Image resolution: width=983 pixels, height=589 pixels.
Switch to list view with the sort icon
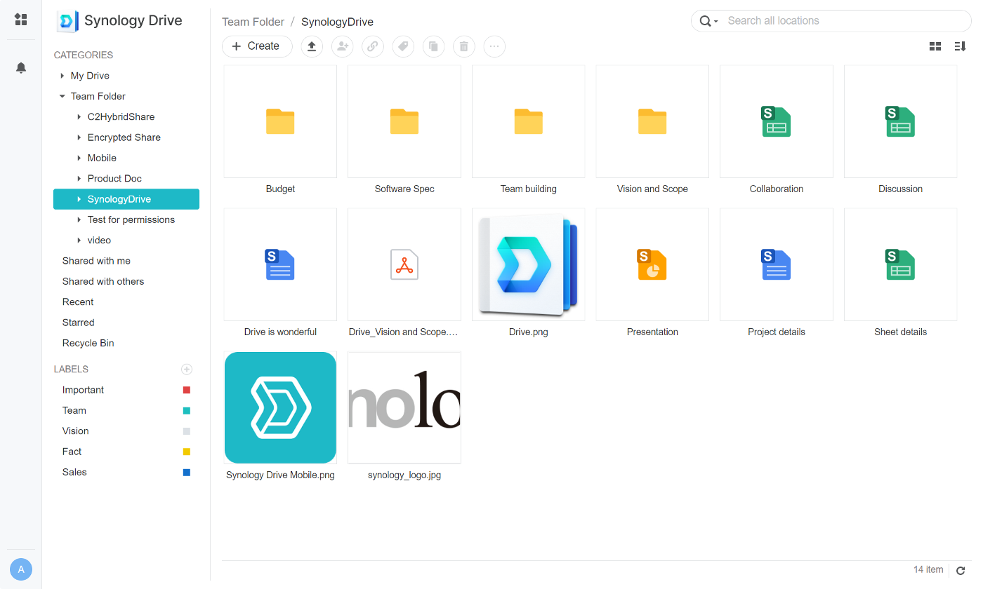(960, 46)
